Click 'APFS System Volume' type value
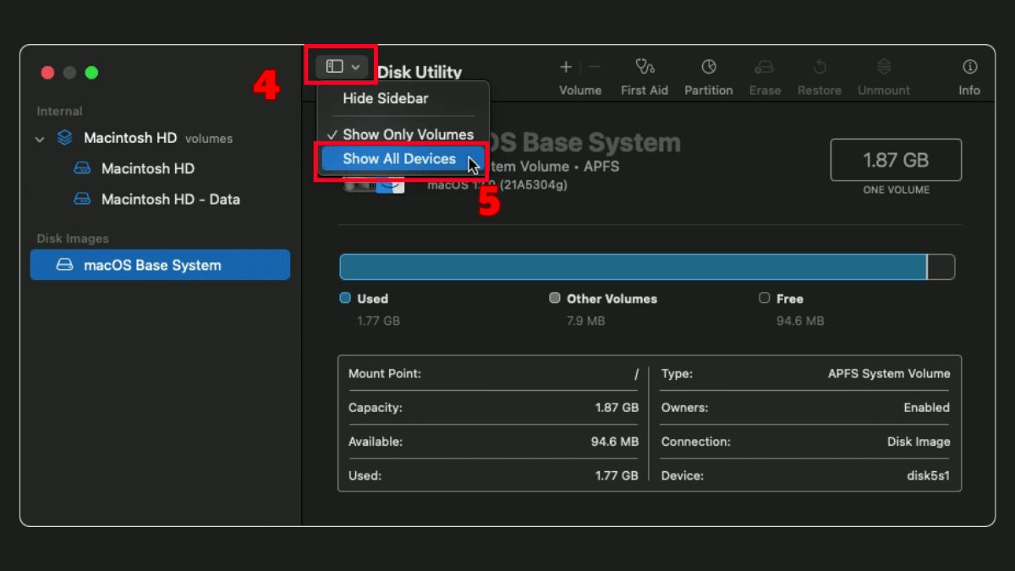Screen dimensions: 1015x571 pyautogui.click(x=889, y=373)
